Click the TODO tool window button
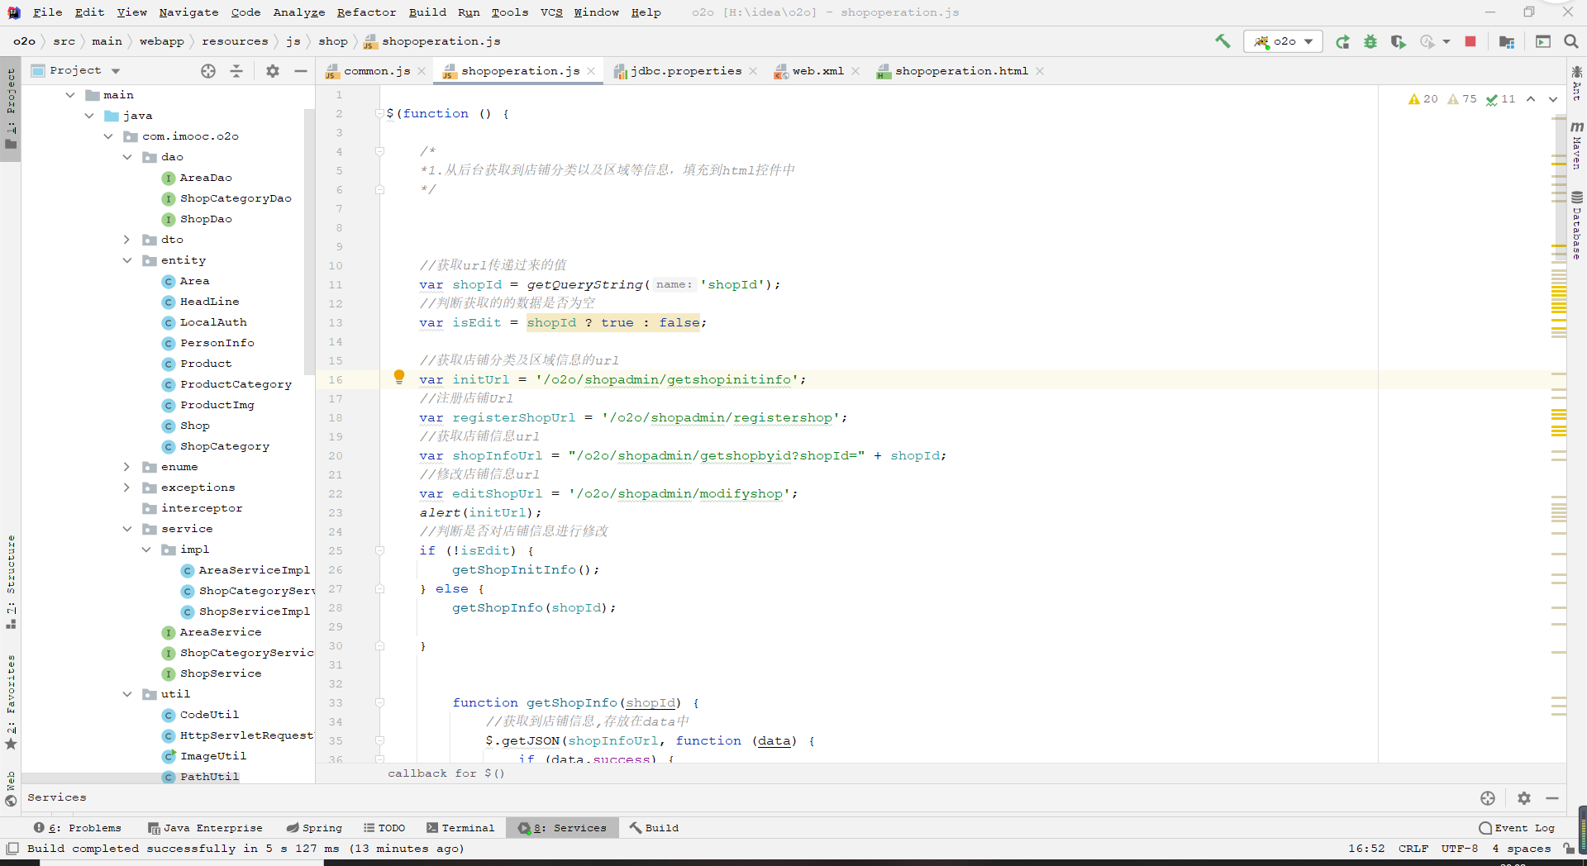The width and height of the screenshot is (1587, 866). (384, 828)
